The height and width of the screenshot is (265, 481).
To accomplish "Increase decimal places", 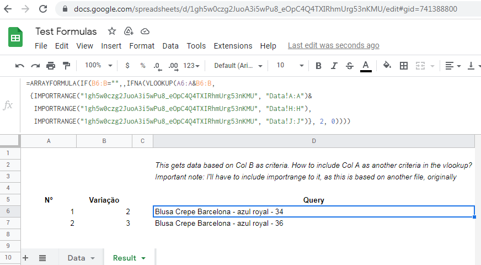I will pyautogui.click(x=173, y=66).
